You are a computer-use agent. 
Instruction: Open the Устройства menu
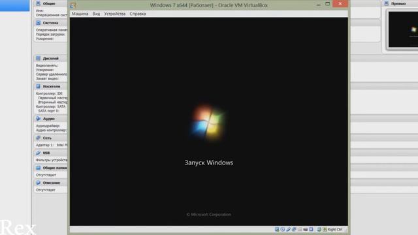115,14
